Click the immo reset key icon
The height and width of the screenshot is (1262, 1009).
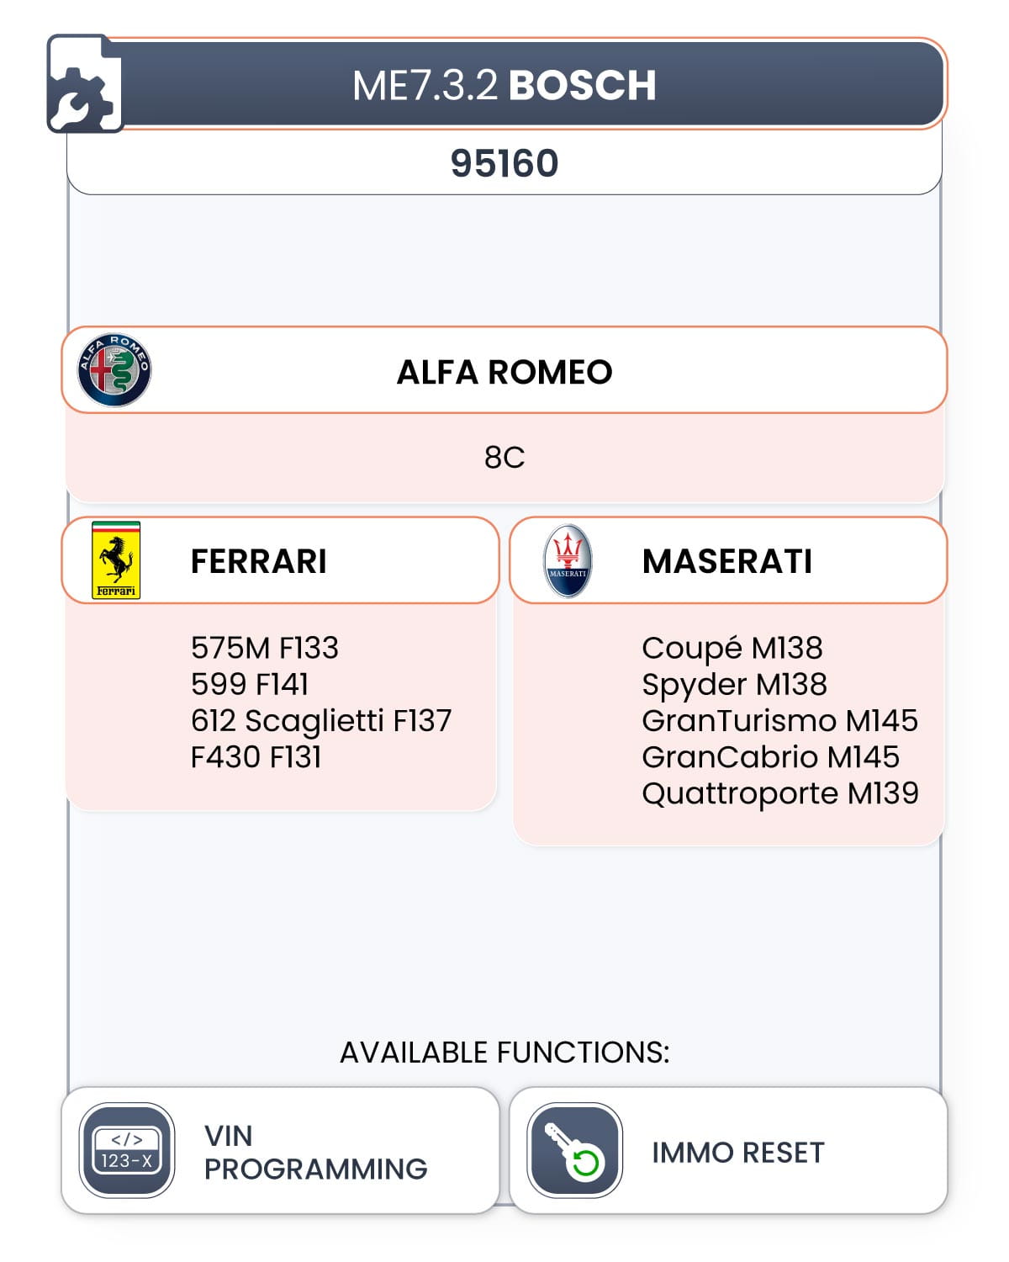(575, 1150)
